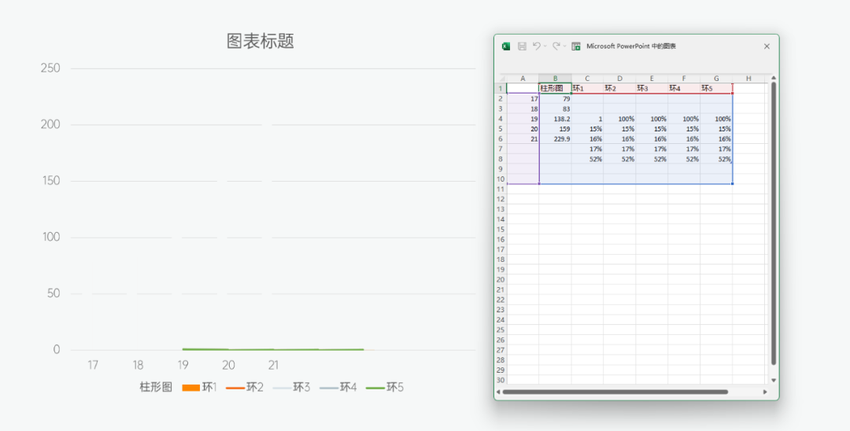This screenshot has width=850, height=431.
Task: Select the 环5 legend entry
Action: click(x=385, y=387)
